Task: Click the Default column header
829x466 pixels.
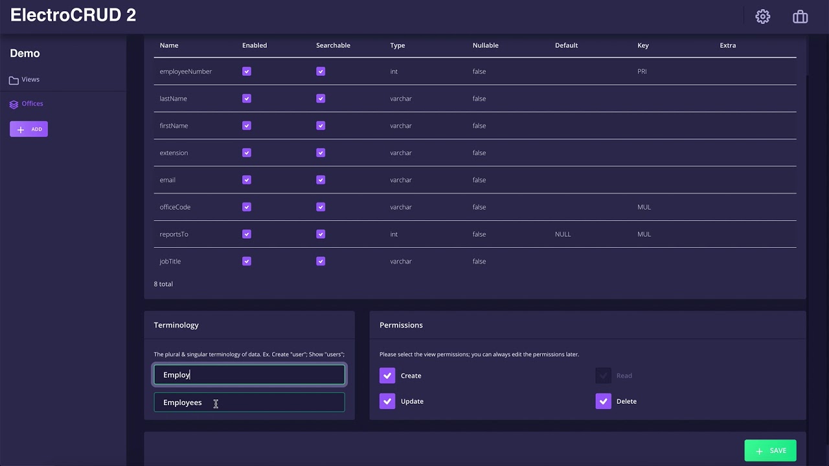Action: 566,45
